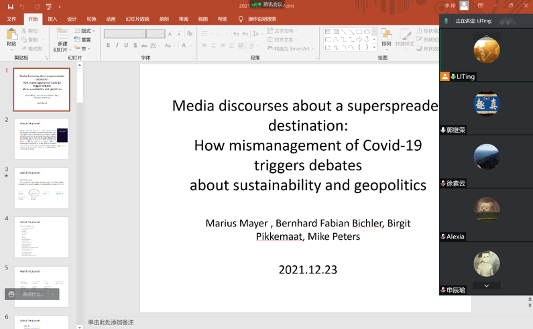Toggle Underline text formatting

[126, 46]
